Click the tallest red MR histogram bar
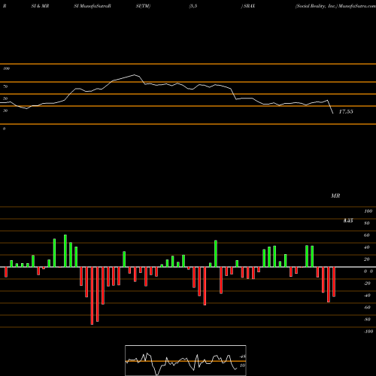 92,296
